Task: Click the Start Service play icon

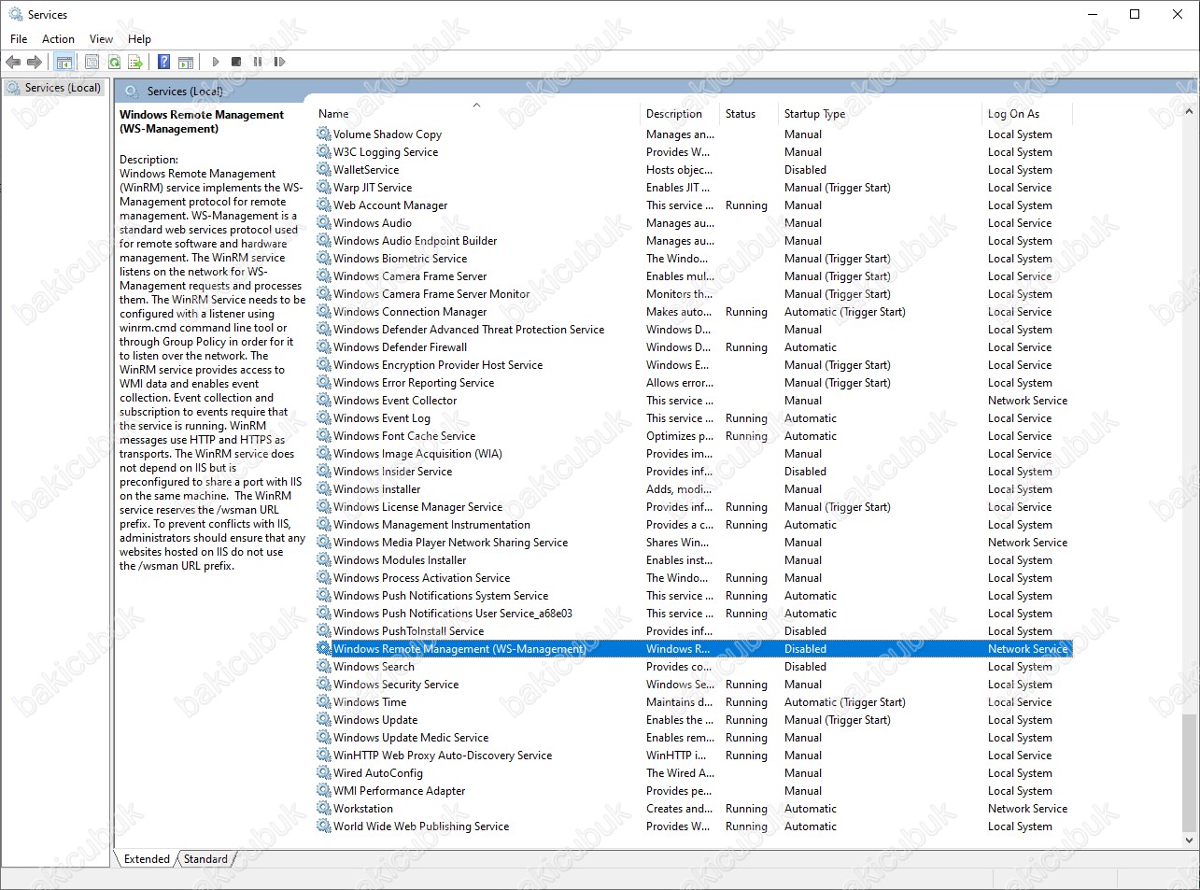Action: coord(216,62)
